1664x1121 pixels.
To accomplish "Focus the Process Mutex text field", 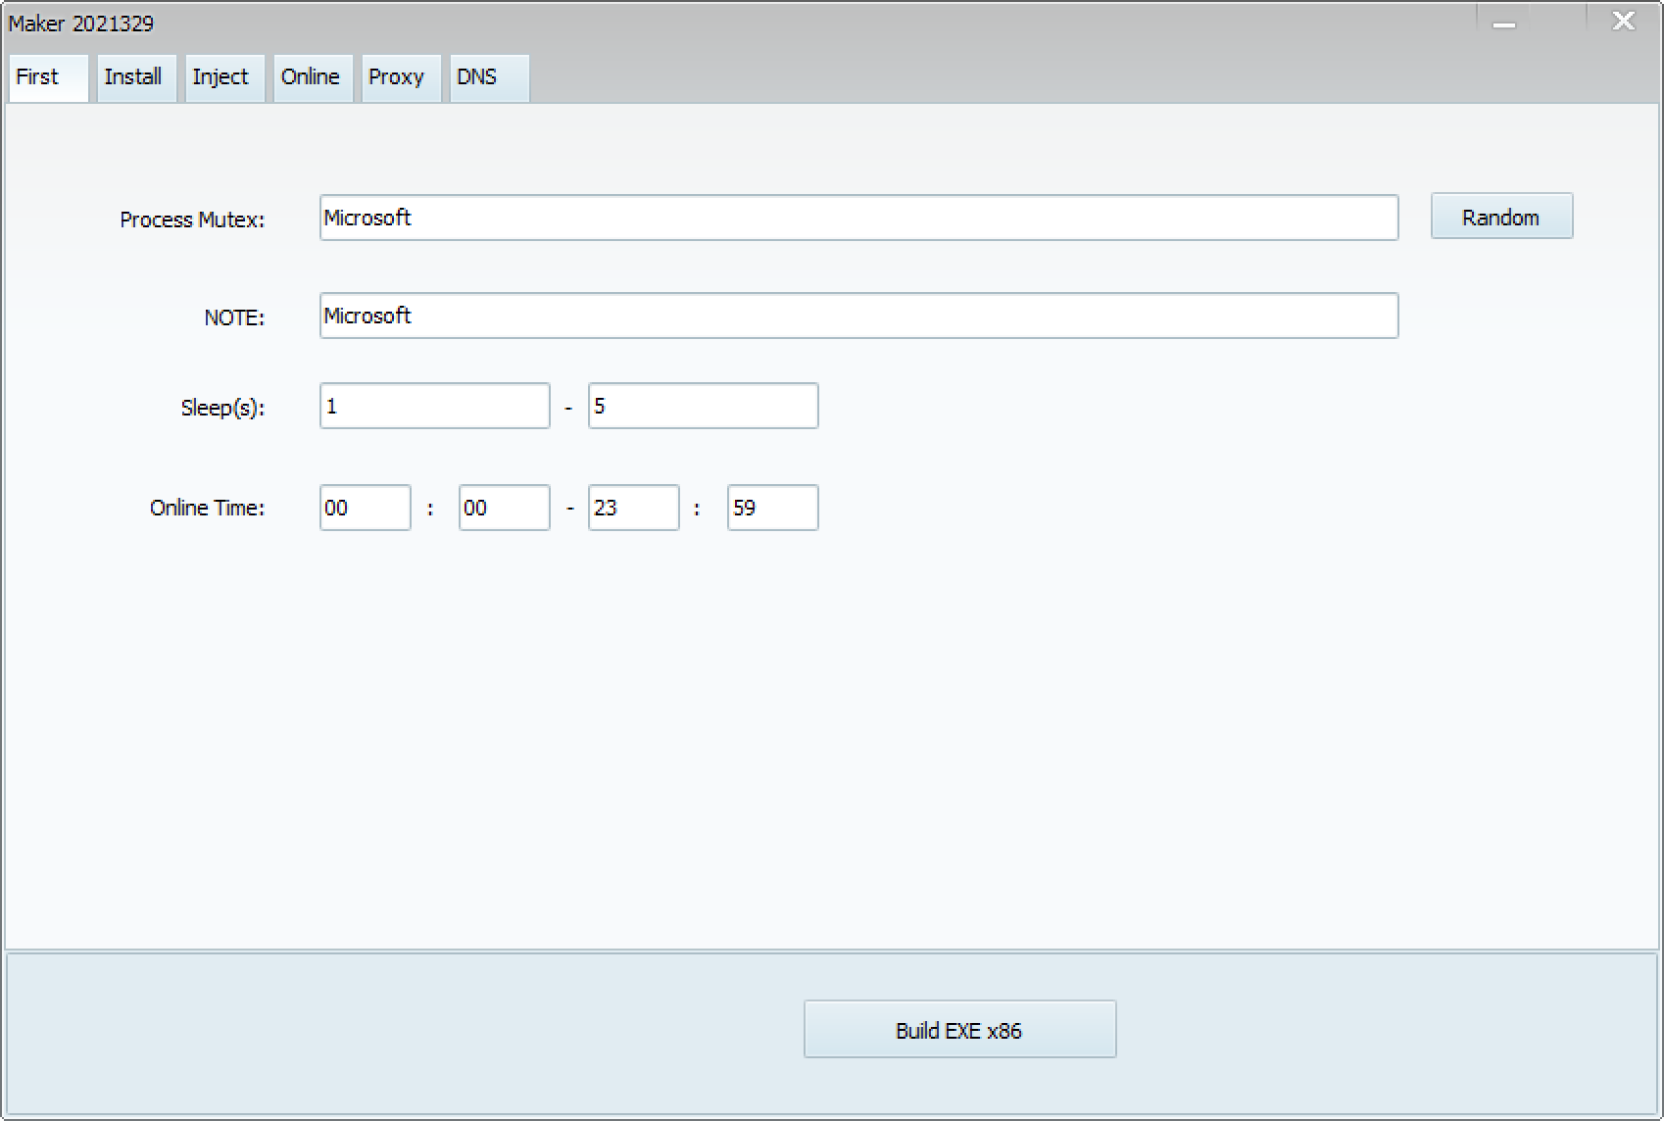I will (857, 218).
